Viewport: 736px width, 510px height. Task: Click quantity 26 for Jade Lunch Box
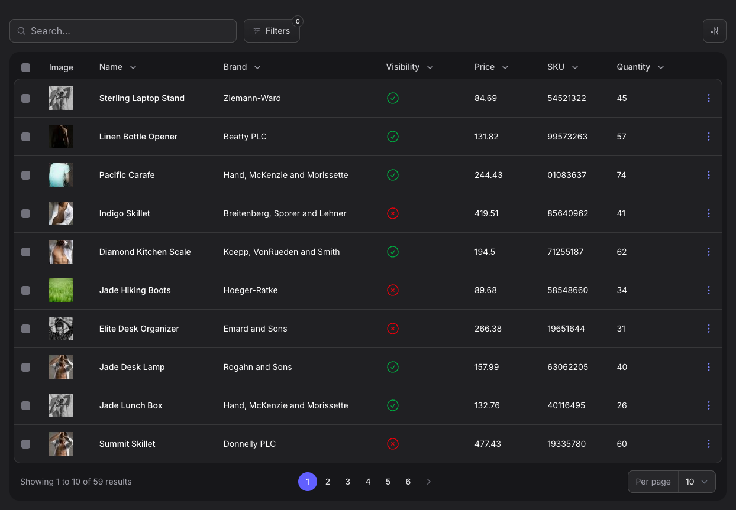click(621, 405)
